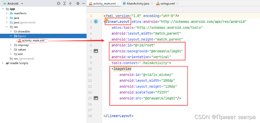Open project panel settings gear
Screen dimensions: 260x123
[x=78, y=3]
